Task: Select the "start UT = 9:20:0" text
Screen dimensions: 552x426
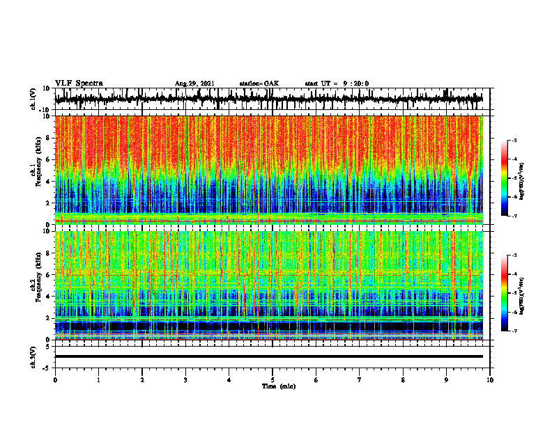Action: click(x=337, y=84)
